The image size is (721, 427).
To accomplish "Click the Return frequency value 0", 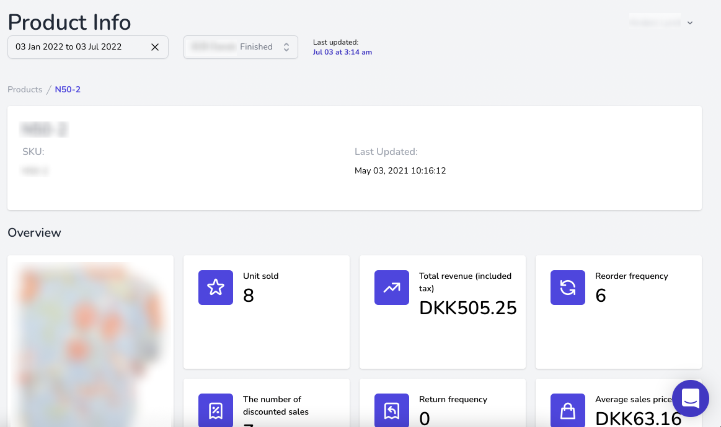I will tap(425, 419).
